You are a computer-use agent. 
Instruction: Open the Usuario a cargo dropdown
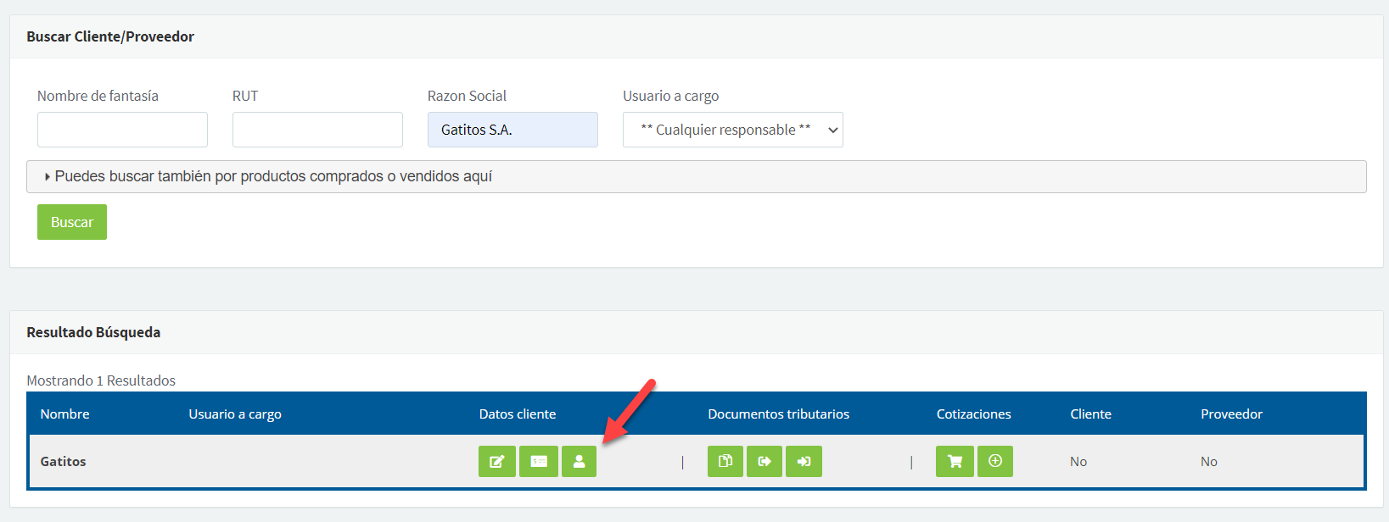[732, 130]
